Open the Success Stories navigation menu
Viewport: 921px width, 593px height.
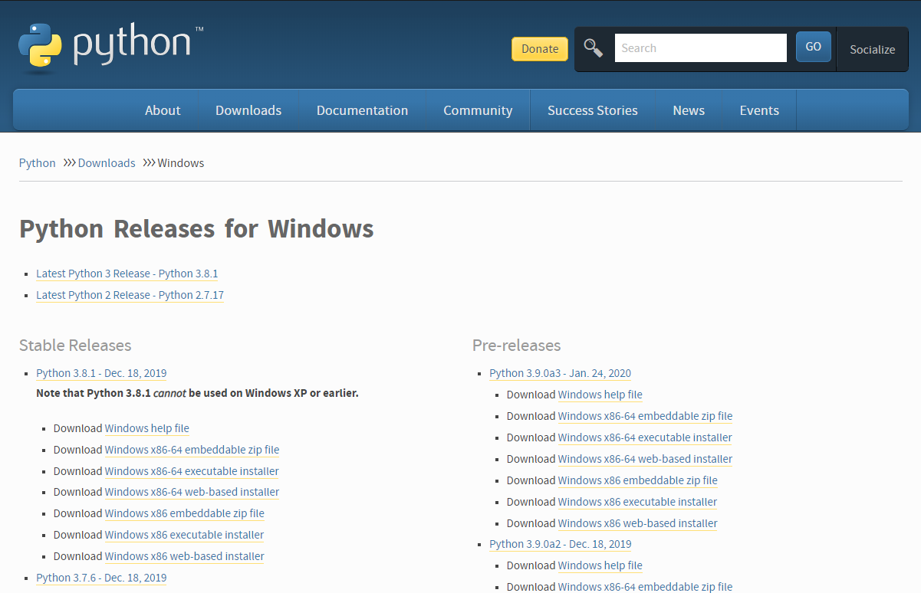click(593, 110)
